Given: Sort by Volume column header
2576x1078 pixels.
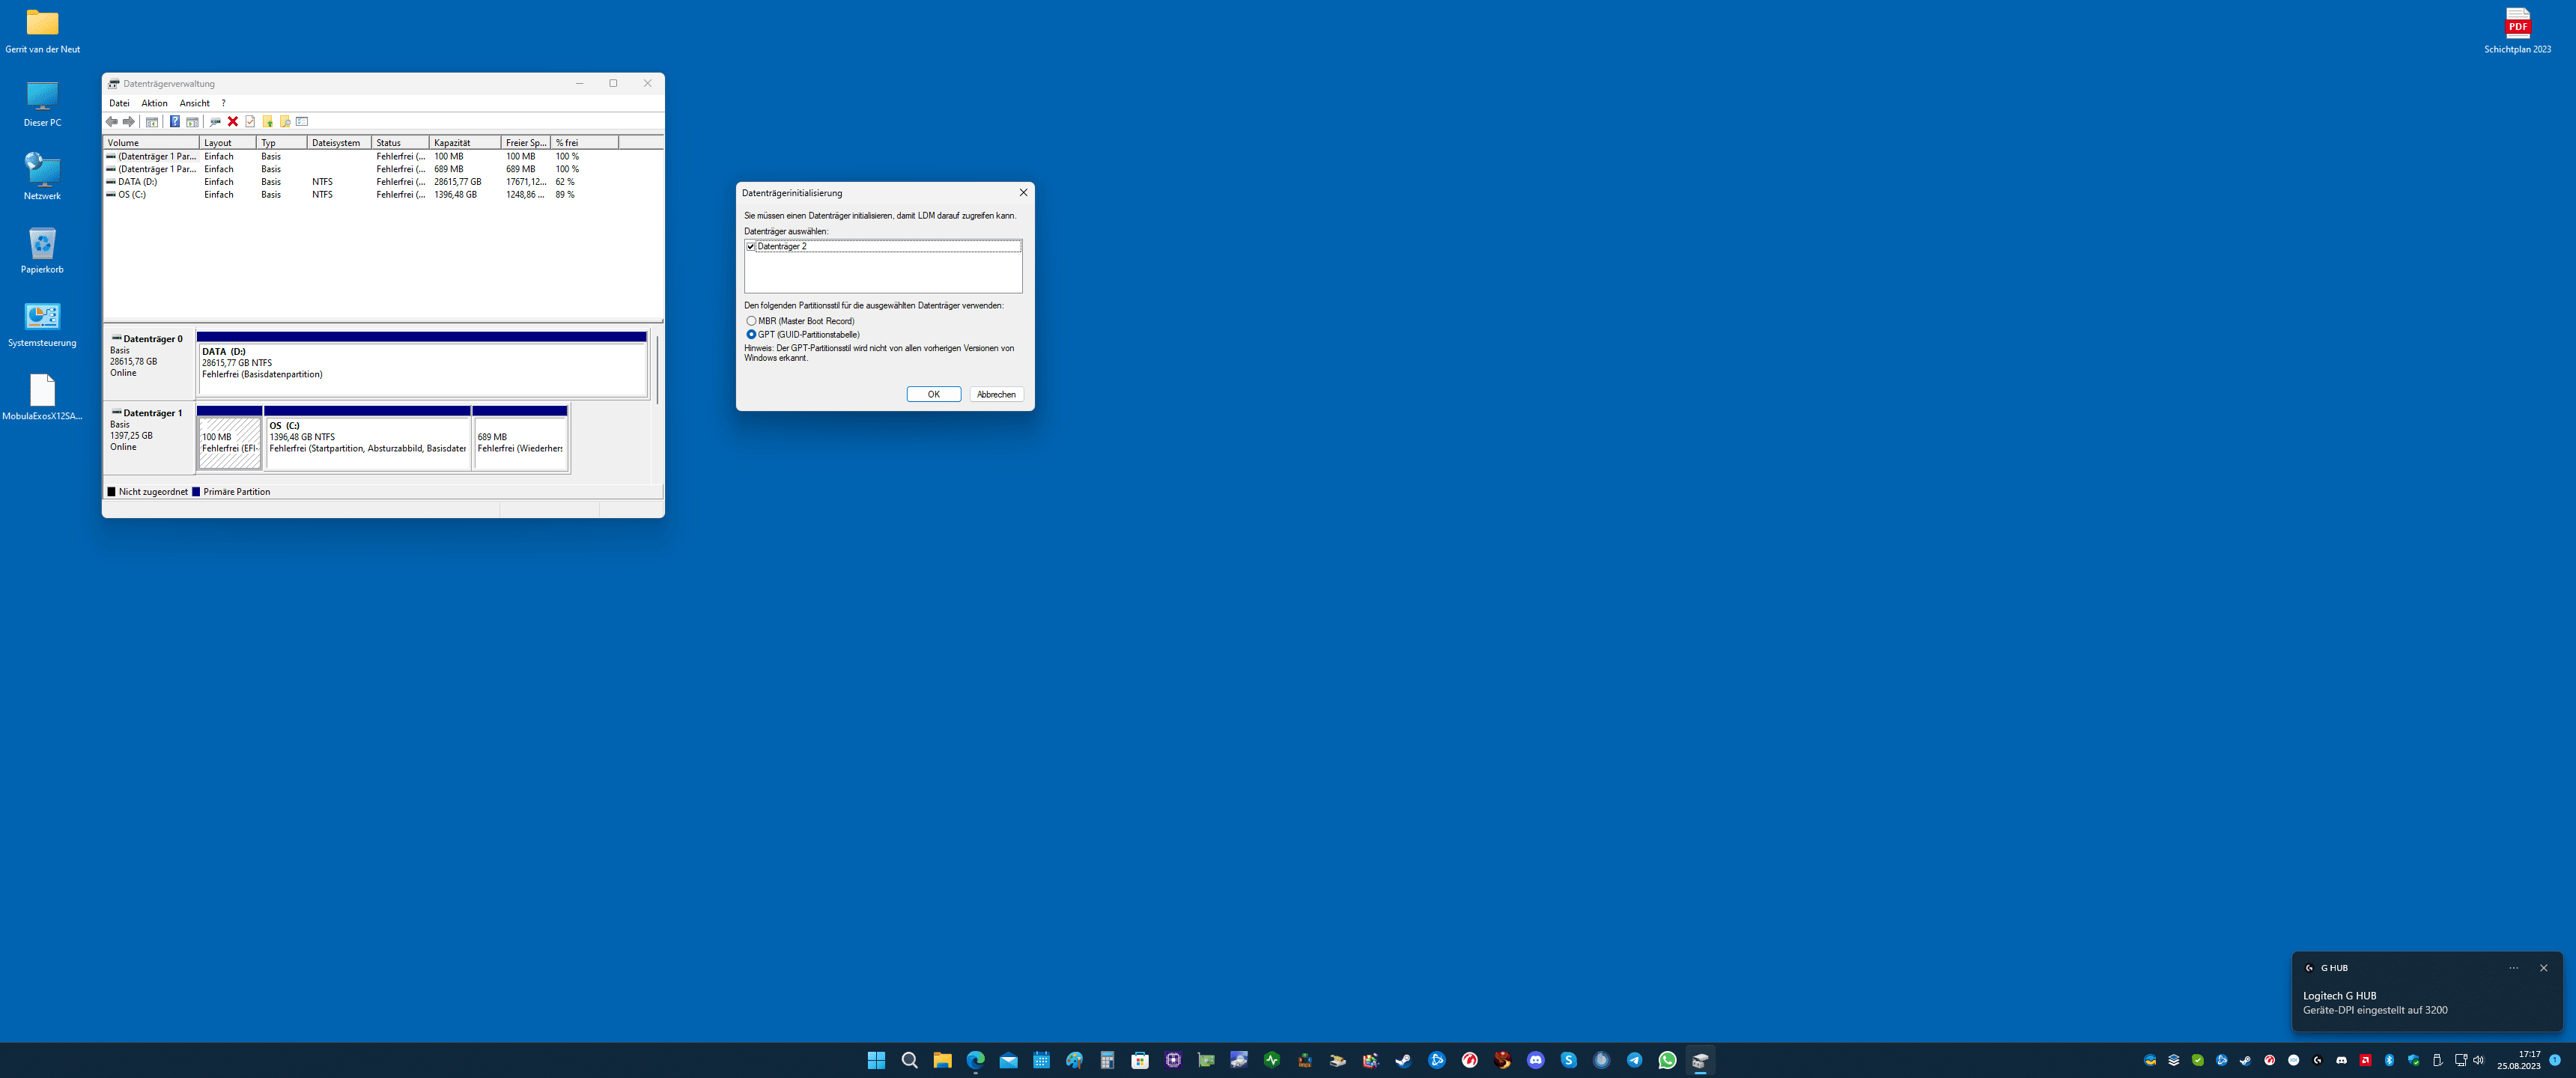Looking at the screenshot, I should tap(152, 143).
